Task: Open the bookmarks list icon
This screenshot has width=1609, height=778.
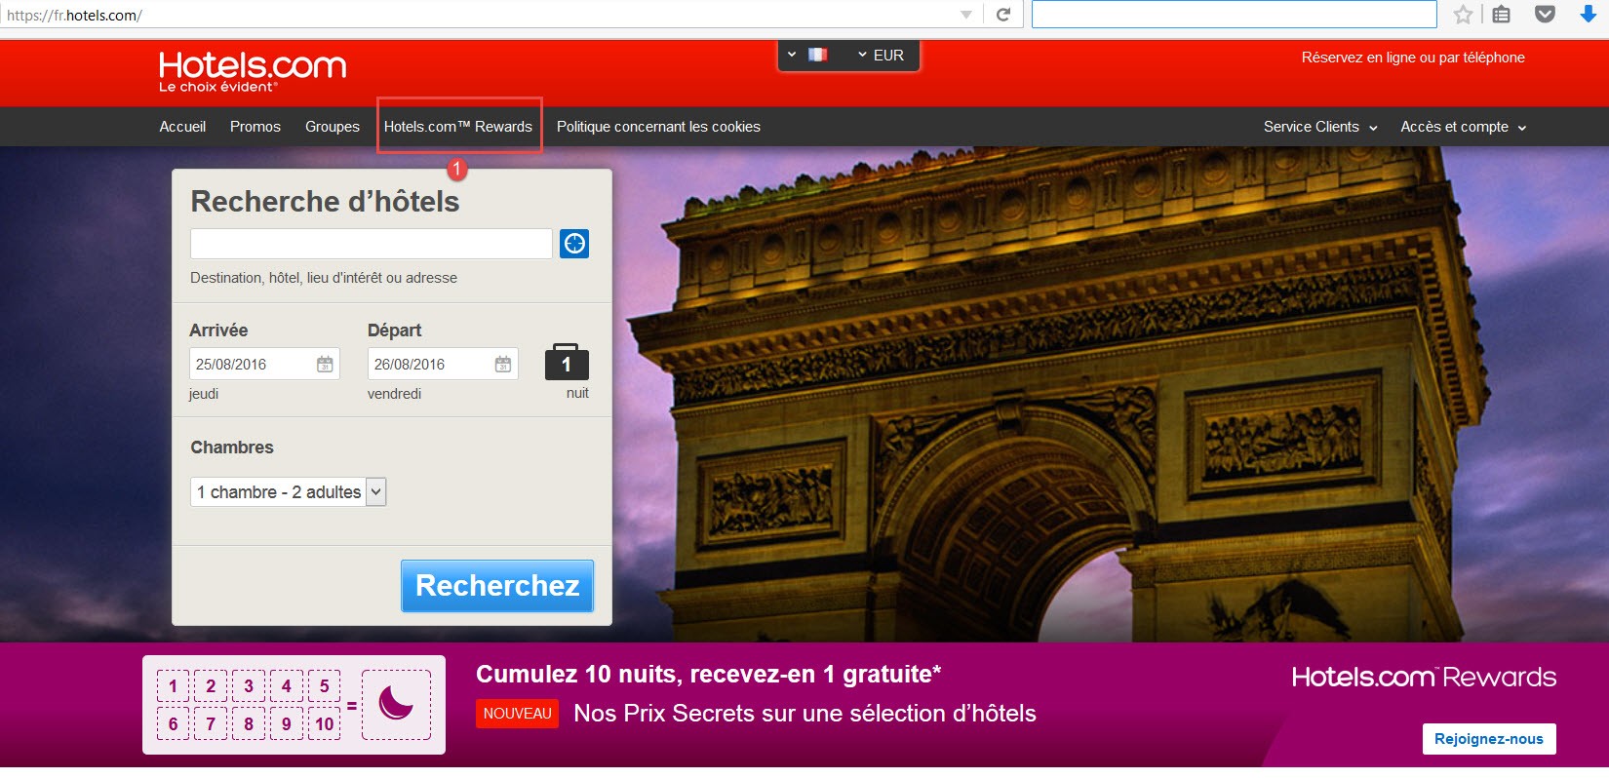Action: coord(1502,15)
